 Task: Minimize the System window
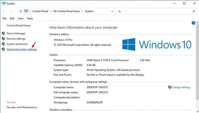coord(174,3)
